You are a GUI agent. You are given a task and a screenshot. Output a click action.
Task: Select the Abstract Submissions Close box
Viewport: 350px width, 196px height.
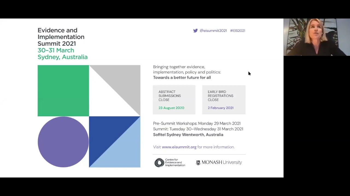pyautogui.click(x=174, y=100)
